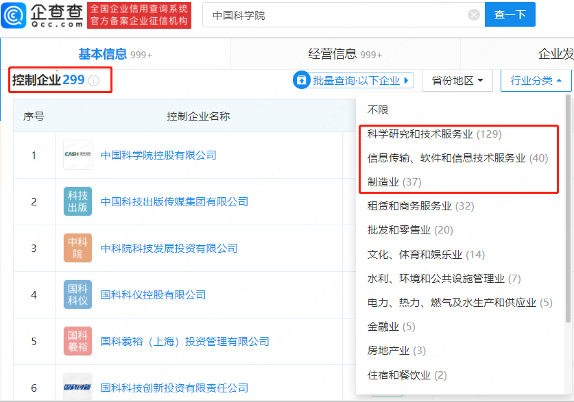Click the 批量查询·以下企业 button
574x402 pixels.
354,80
